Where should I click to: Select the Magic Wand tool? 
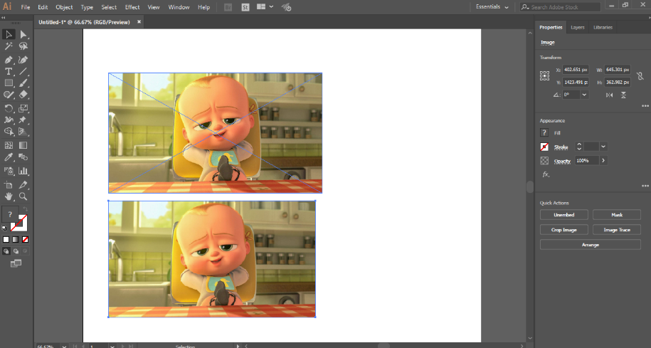[9, 46]
